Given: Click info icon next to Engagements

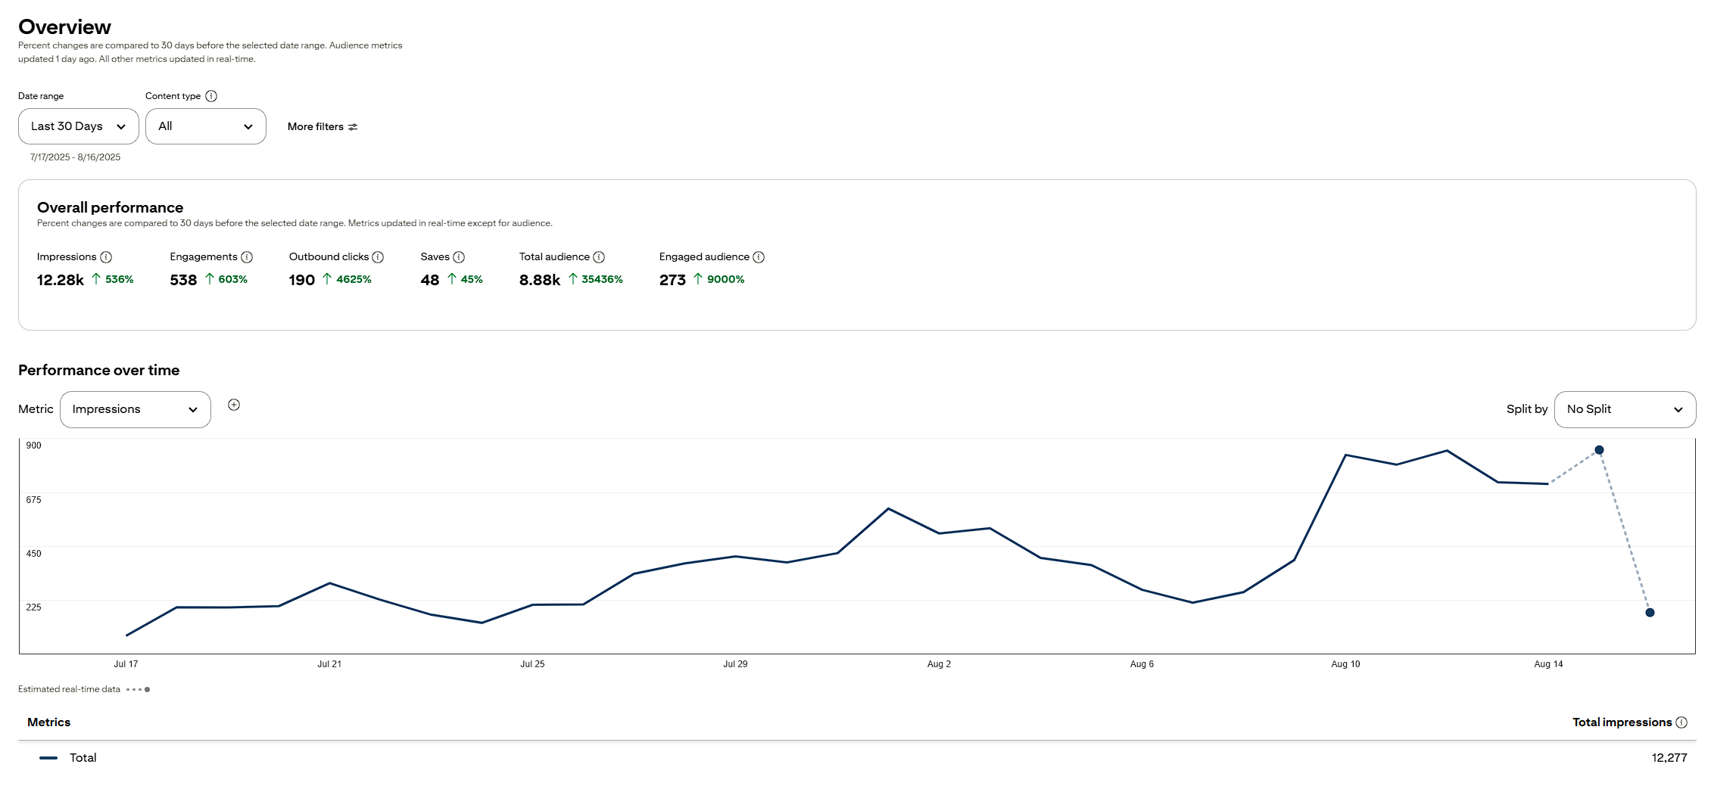Looking at the screenshot, I should (247, 257).
